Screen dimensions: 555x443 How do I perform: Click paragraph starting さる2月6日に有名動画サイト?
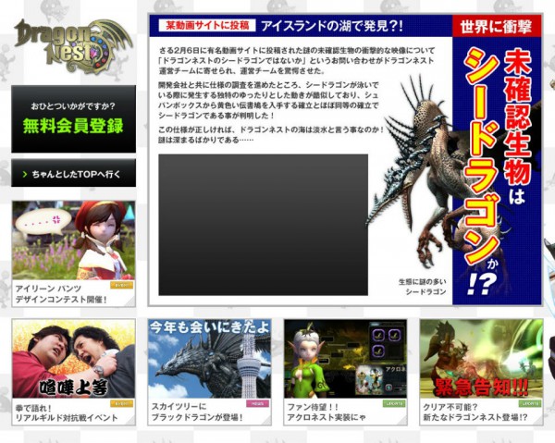click(x=297, y=60)
